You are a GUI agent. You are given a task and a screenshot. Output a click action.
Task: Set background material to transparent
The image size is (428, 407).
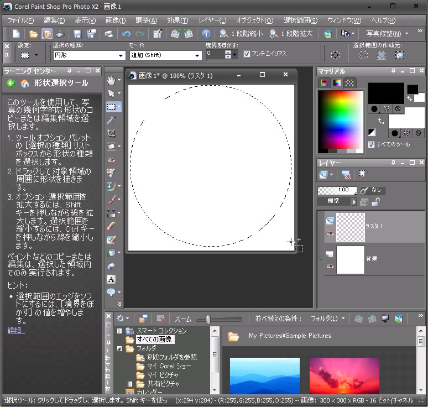click(x=418, y=133)
